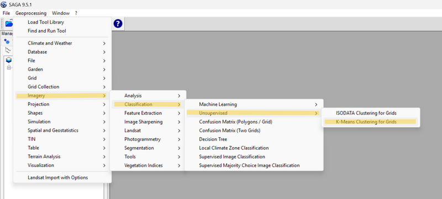Select the highlighted Imagery menu item
442x199 pixels.
62,95
